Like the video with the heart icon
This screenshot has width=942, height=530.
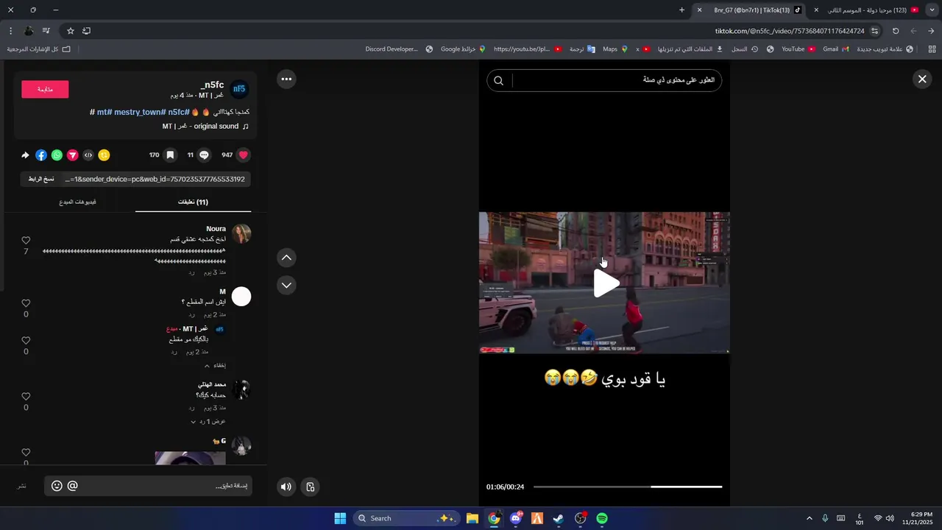click(x=244, y=155)
